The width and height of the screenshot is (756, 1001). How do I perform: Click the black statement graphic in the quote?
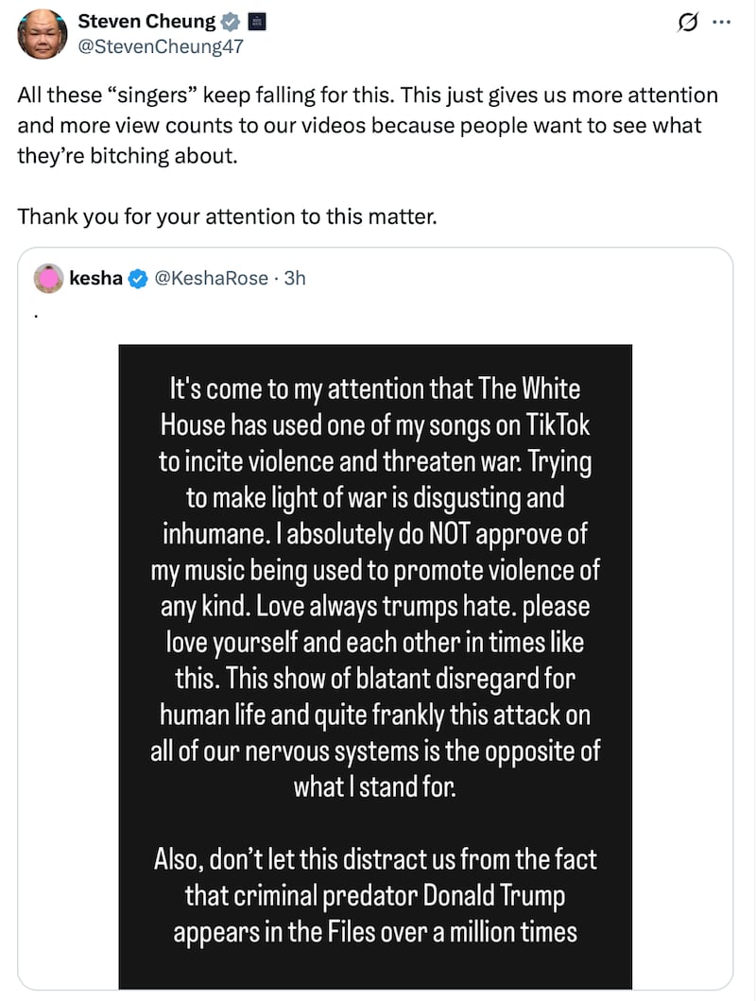pyautogui.click(x=376, y=662)
